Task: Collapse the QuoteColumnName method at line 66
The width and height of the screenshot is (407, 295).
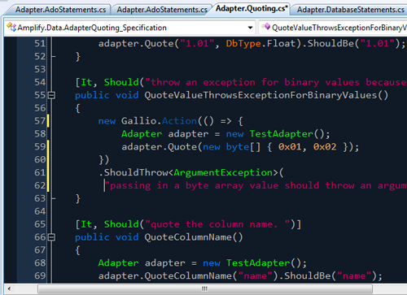Action: pos(51,237)
